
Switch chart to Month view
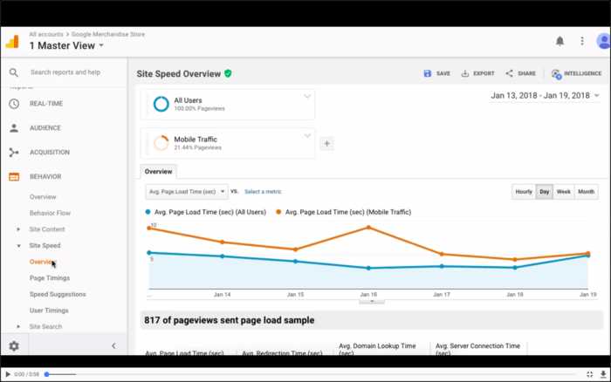(x=587, y=191)
